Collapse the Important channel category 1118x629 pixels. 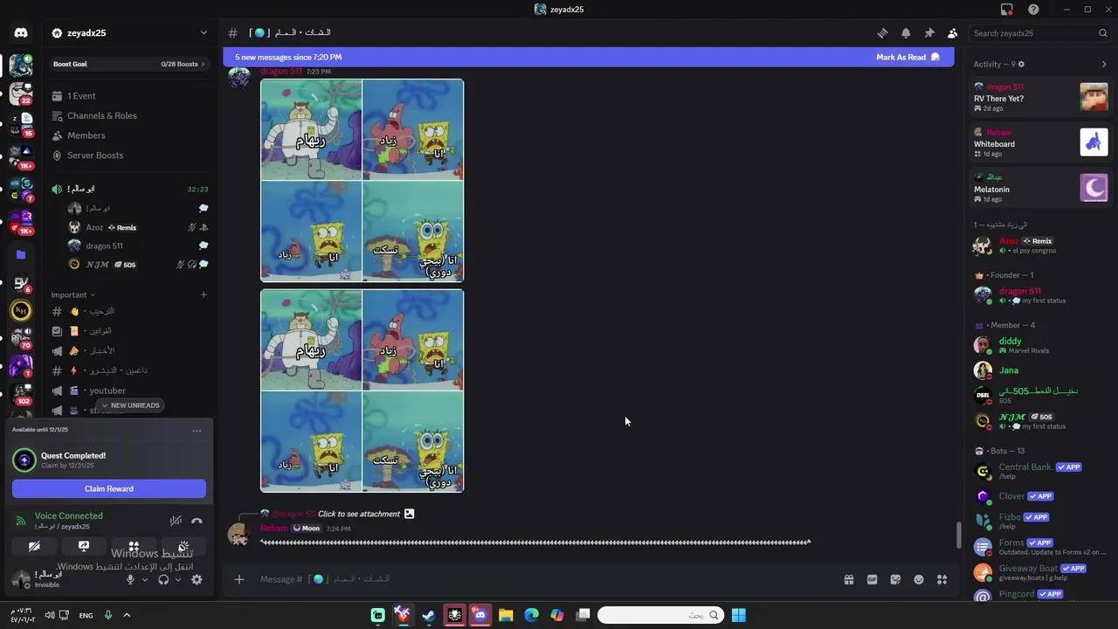(72, 294)
